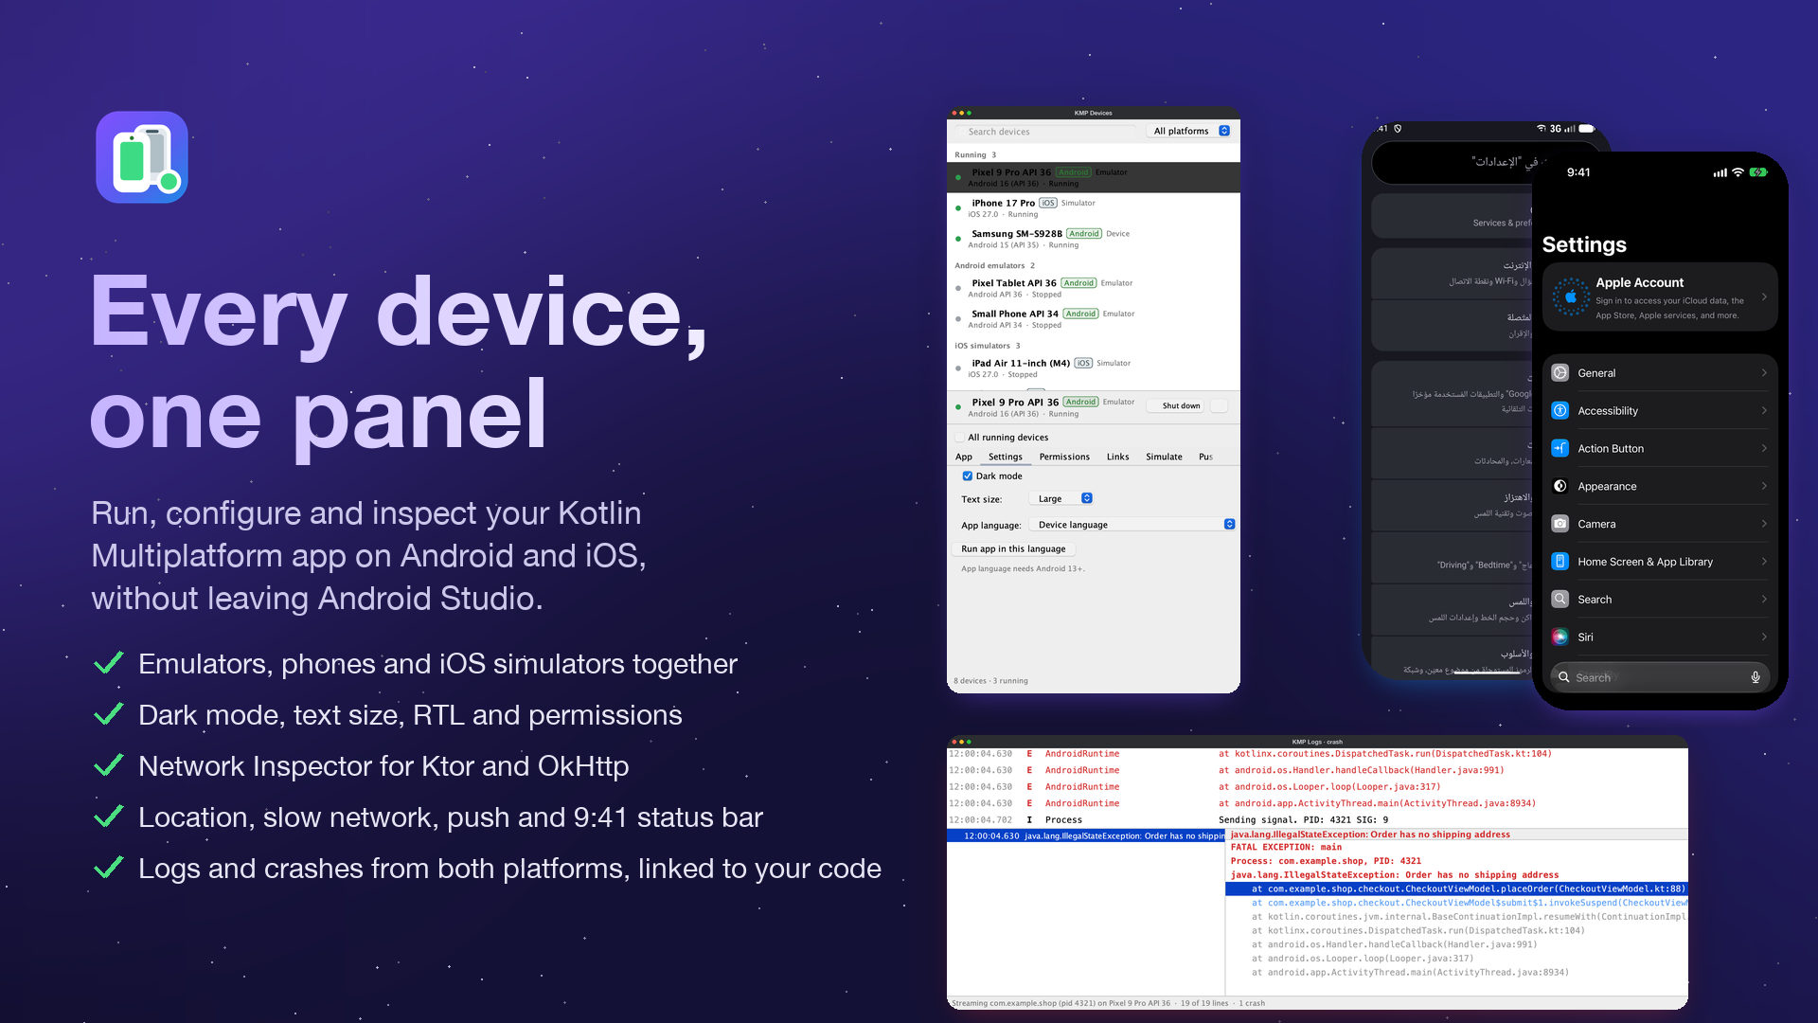Open the All platforms filter dropdown
The width and height of the screenshot is (1818, 1023).
[x=1189, y=132]
